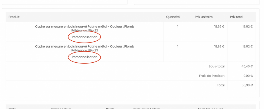Click the 55,30 € order total amount

coord(247,85)
